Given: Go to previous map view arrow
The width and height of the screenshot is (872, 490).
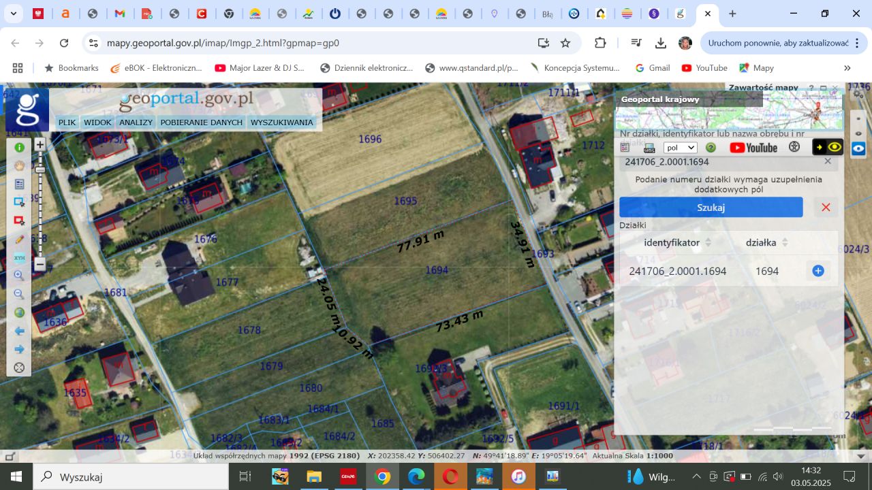Looking at the screenshot, I should coord(20,331).
